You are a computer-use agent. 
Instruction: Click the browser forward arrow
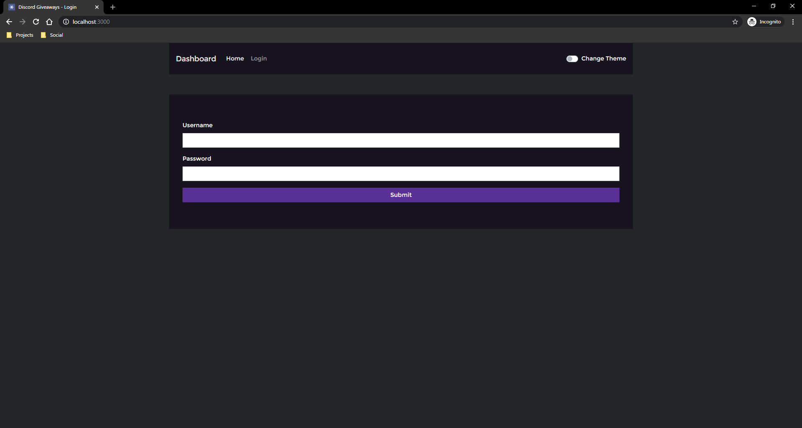pyautogui.click(x=23, y=22)
